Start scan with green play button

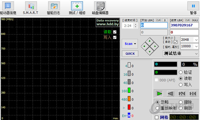pos(159,94)
